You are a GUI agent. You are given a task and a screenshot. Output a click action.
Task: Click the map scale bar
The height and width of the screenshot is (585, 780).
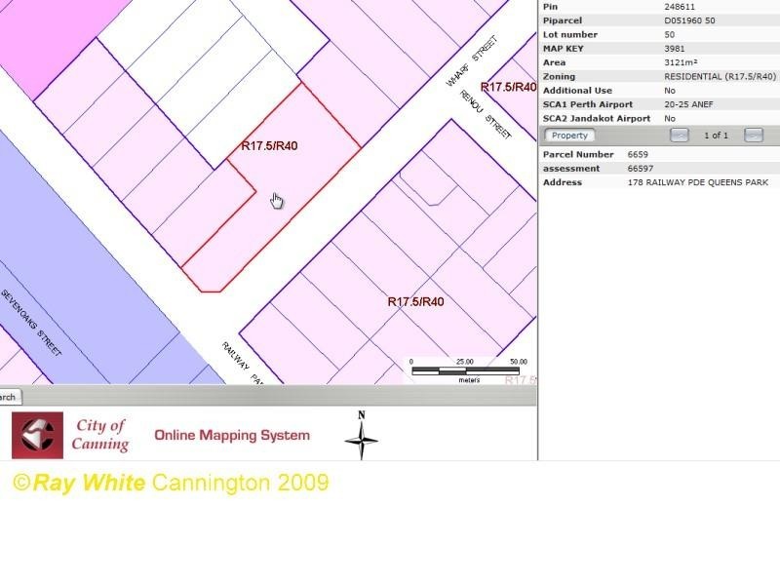click(469, 370)
